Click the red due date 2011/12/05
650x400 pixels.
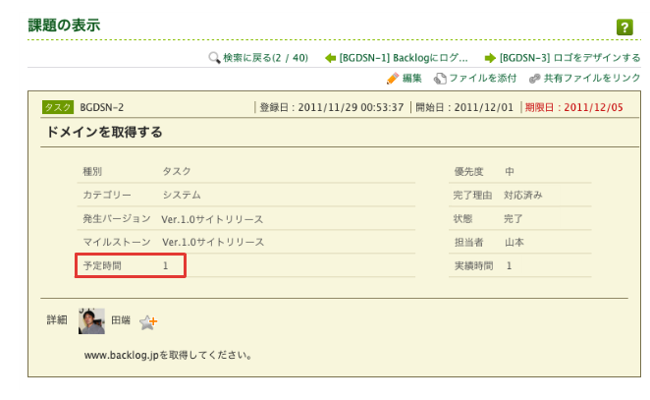coord(593,107)
